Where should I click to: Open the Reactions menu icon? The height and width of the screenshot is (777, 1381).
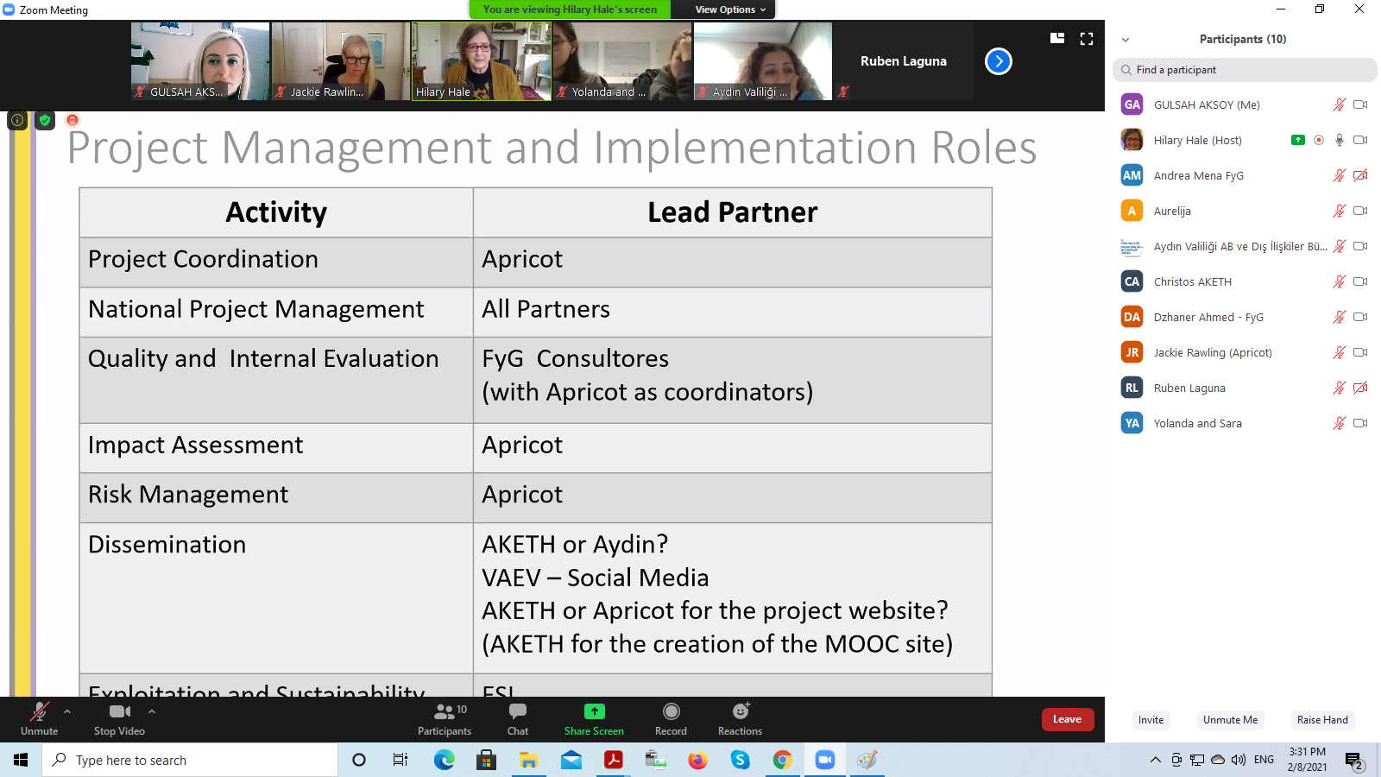pos(740,711)
